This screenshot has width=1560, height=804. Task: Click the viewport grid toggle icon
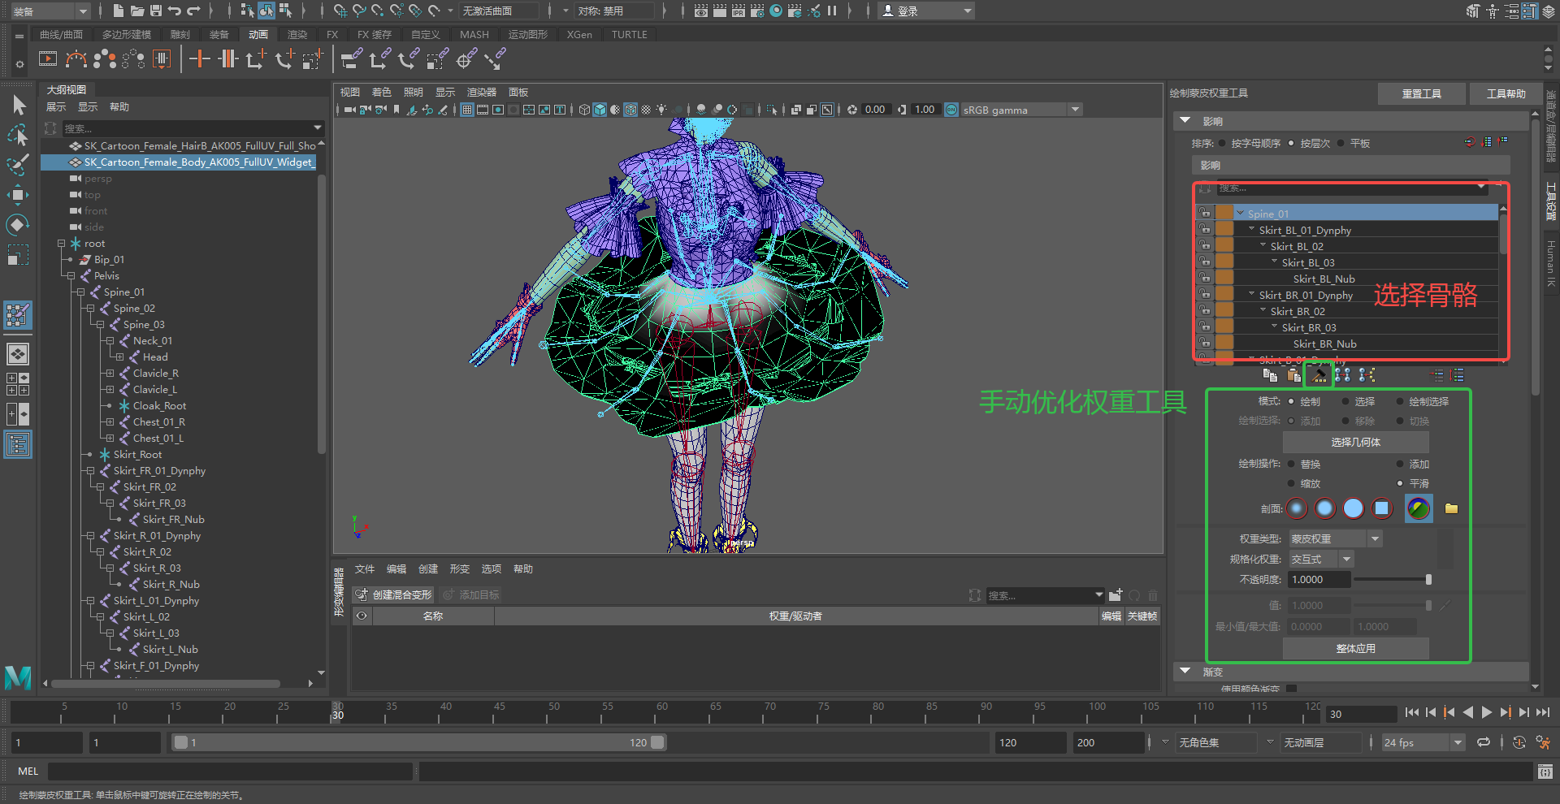[467, 110]
